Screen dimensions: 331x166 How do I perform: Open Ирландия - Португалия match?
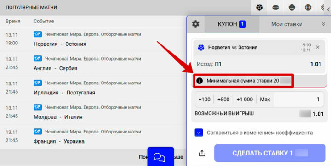point(64,93)
